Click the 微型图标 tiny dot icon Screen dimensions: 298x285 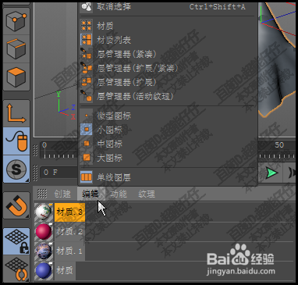87,116
